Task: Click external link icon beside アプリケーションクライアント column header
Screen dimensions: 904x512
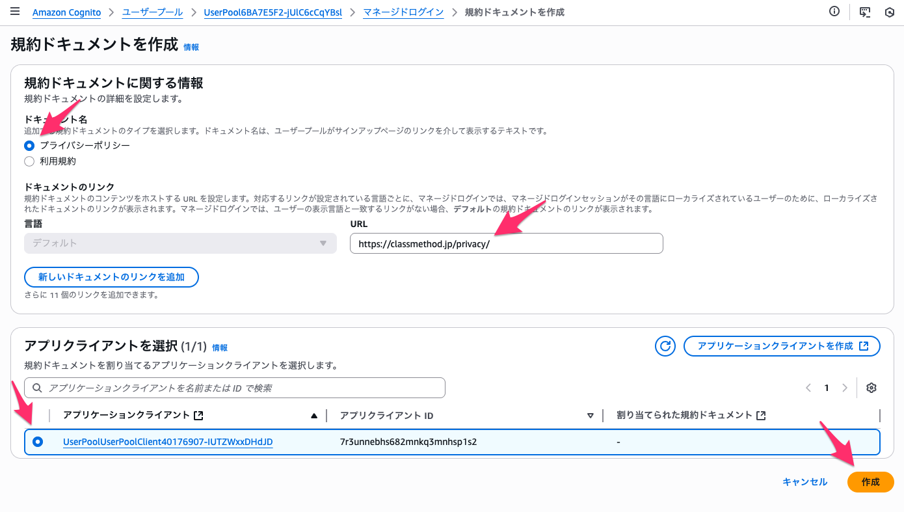Action: coord(199,415)
